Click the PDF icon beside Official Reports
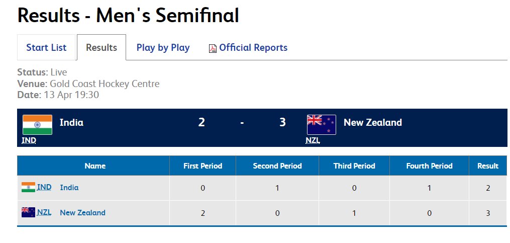 [x=213, y=48]
